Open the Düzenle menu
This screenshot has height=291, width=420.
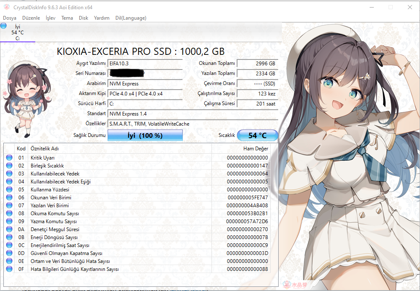(x=31, y=18)
